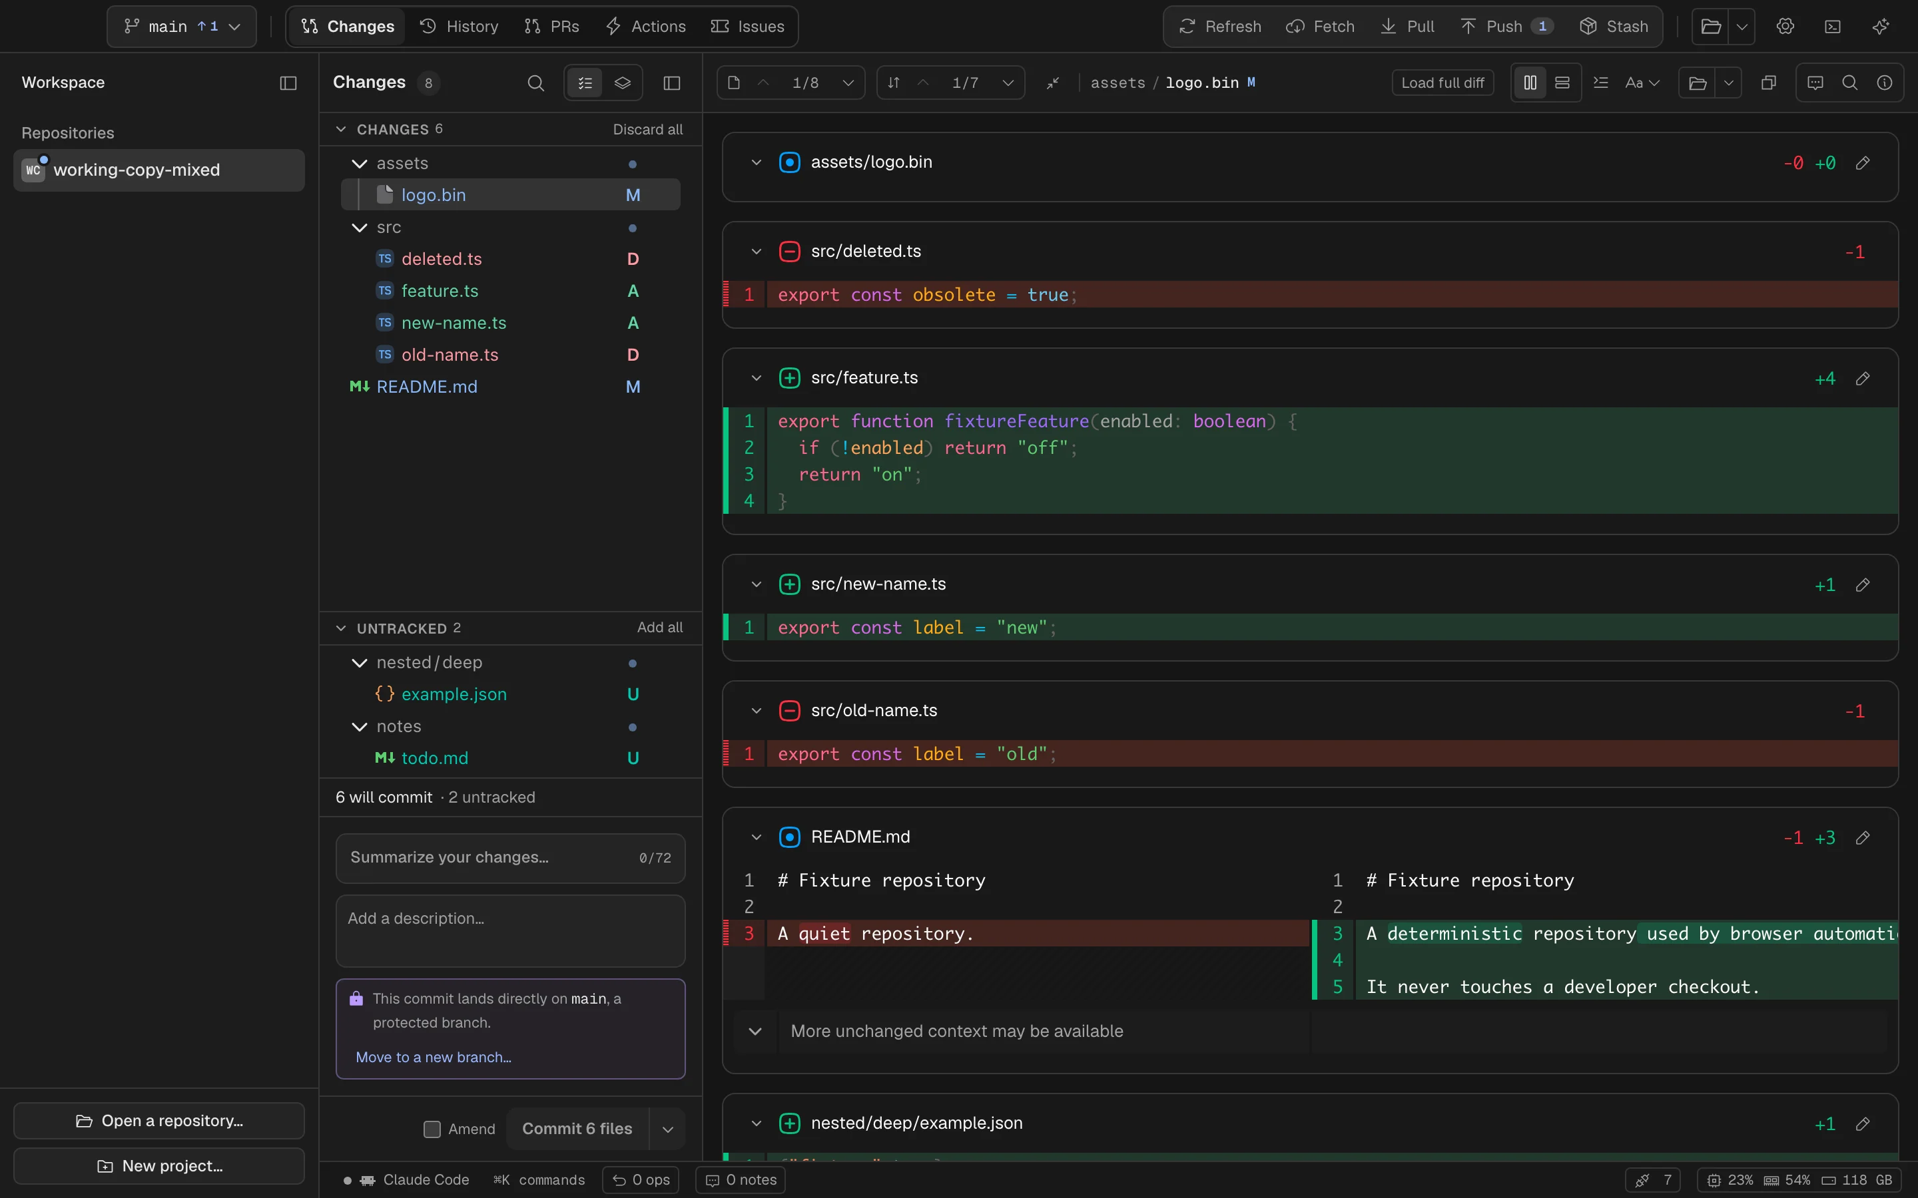Click the Summarize your changes input
1918x1198 pixels.
click(x=510, y=857)
